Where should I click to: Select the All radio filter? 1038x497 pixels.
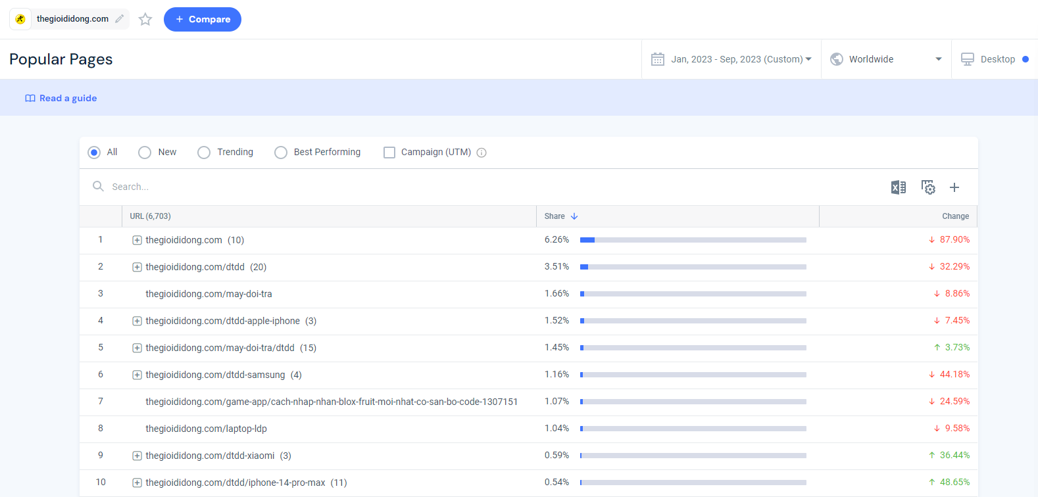pos(94,152)
